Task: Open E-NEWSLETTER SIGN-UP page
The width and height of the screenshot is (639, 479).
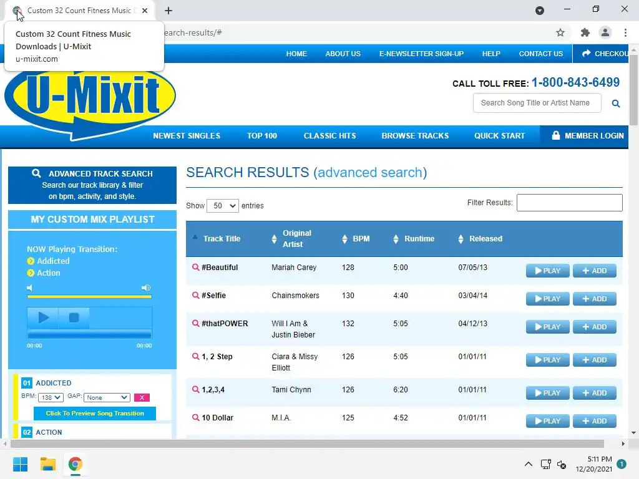Action: coord(421,54)
